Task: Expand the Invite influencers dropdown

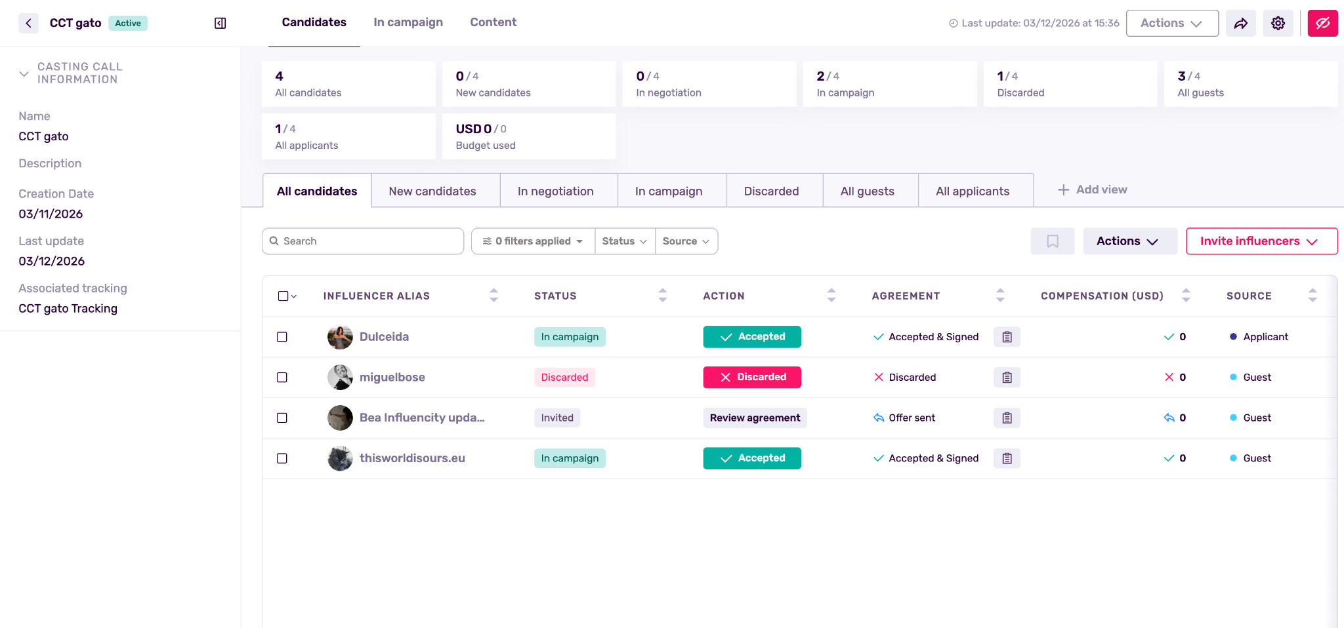Action: click(x=1261, y=241)
